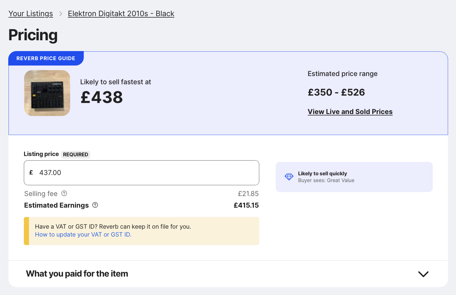Click the diamond icon beside Likely to sell quickly
The image size is (456, 295).
click(289, 177)
